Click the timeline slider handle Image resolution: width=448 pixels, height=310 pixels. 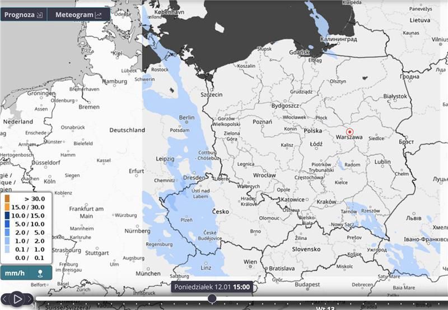(x=212, y=299)
